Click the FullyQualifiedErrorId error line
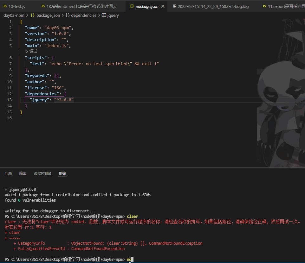The width and height of the screenshot is (305, 263). tap(69, 249)
